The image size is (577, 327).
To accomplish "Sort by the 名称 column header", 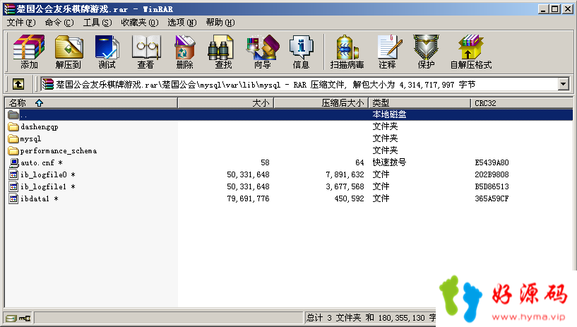I will (91, 103).
